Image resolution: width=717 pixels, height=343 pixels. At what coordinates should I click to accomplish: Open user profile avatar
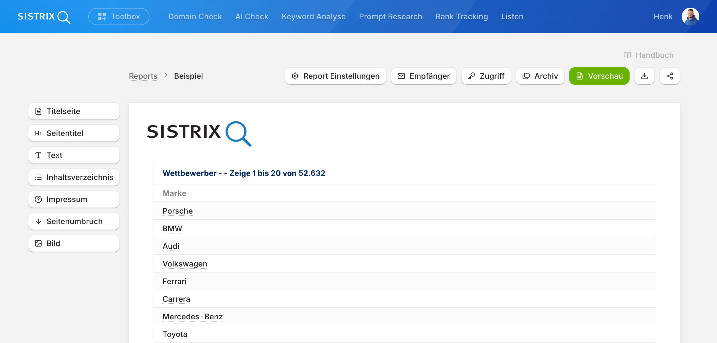point(690,17)
